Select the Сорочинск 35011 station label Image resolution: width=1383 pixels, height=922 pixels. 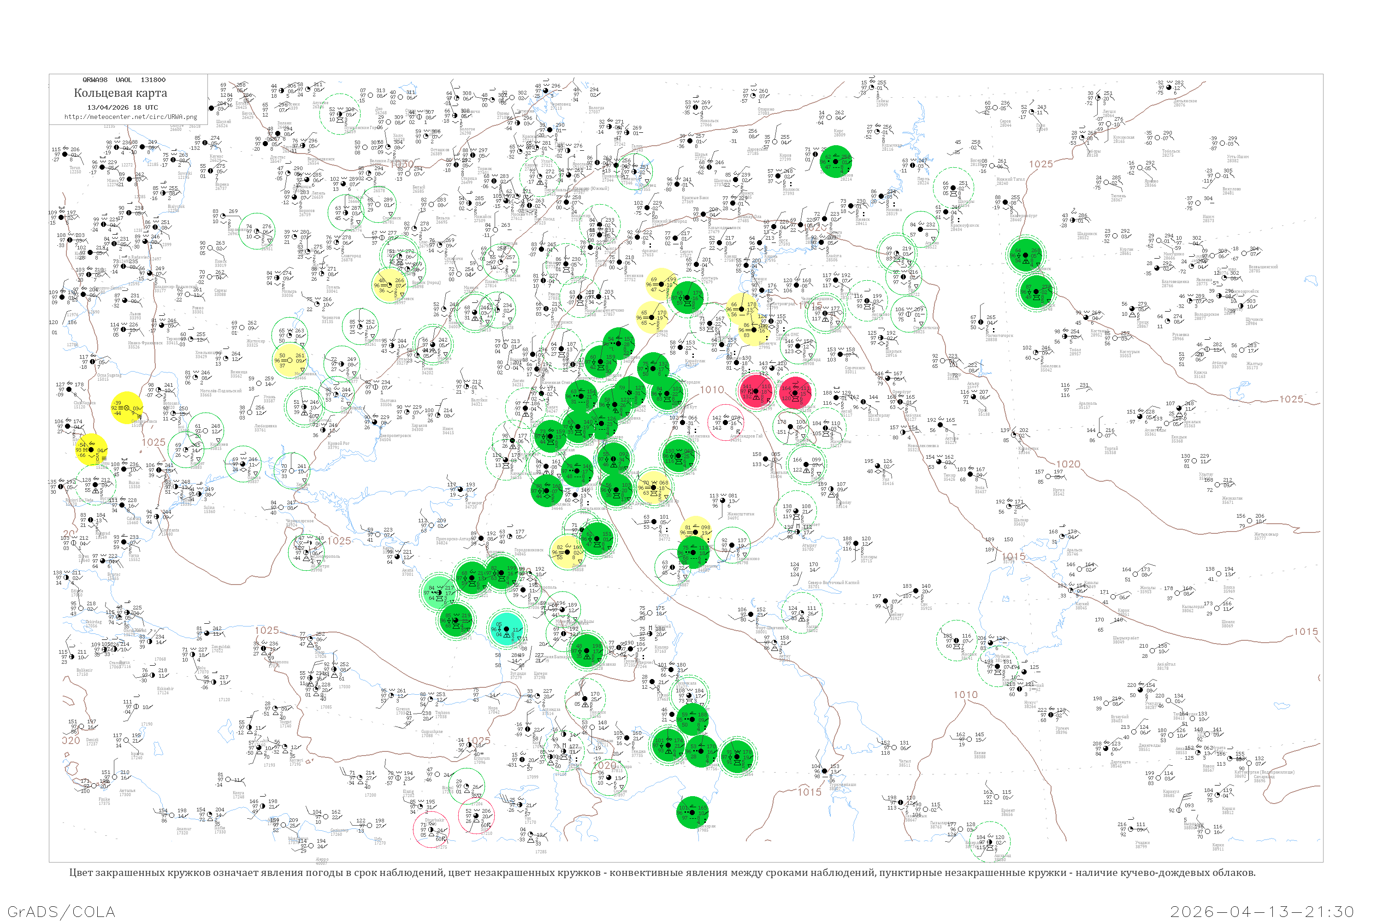tap(855, 370)
